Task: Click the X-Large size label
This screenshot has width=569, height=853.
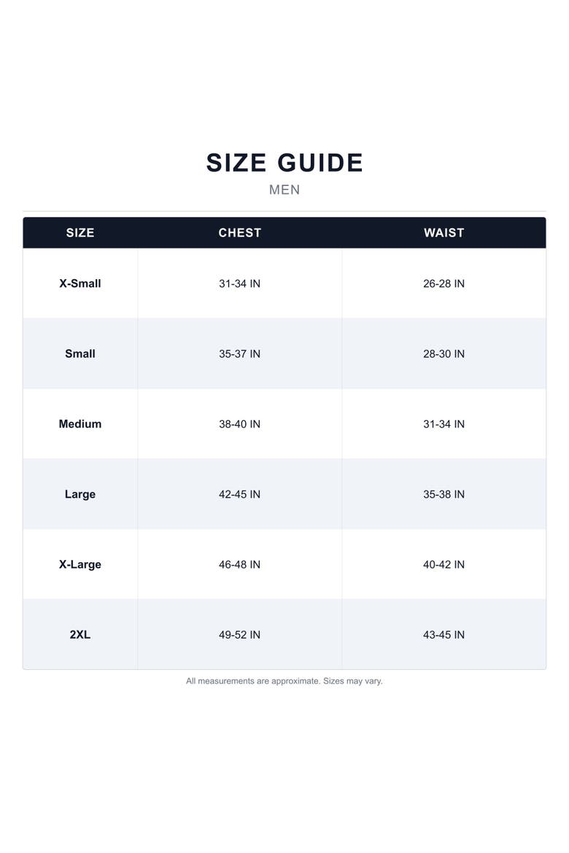Action: (80, 564)
